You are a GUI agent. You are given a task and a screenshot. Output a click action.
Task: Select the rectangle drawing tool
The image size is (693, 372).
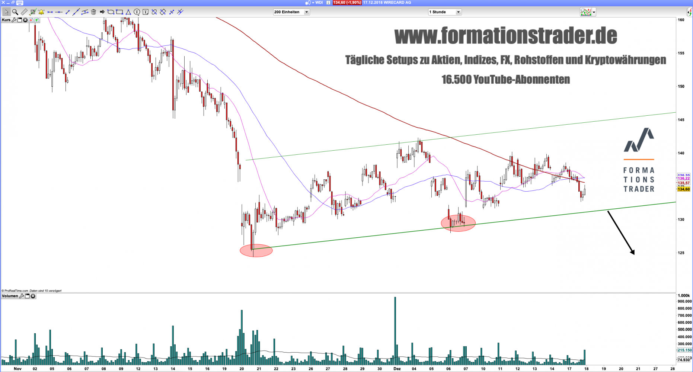pyautogui.click(x=119, y=12)
